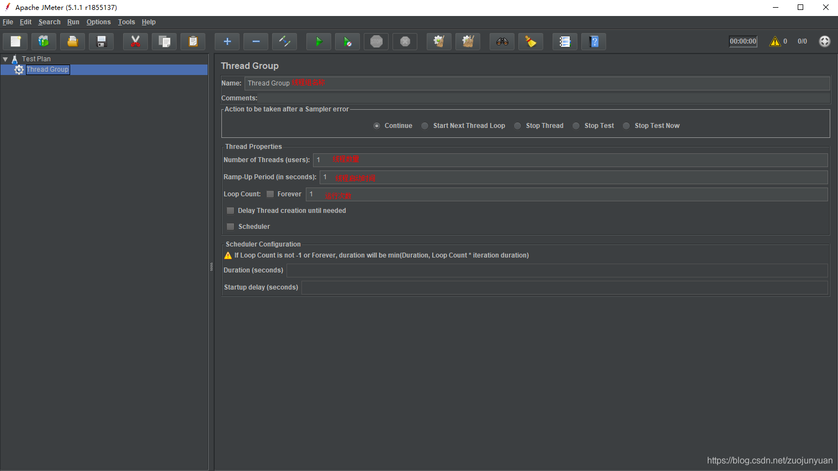Image resolution: width=838 pixels, height=471 pixels.
Task: Click the warning triangle log indicator
Action: click(x=775, y=41)
